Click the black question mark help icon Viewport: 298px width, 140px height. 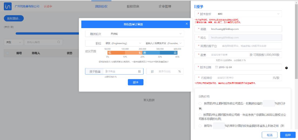click(286, 68)
